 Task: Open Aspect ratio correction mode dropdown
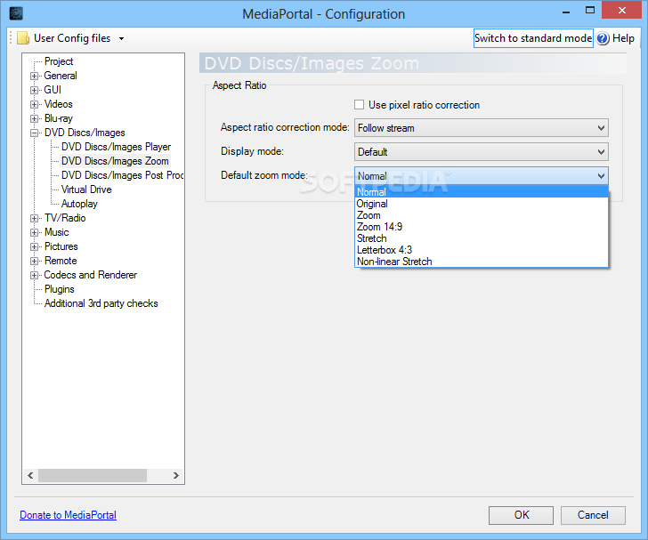pyautogui.click(x=481, y=128)
